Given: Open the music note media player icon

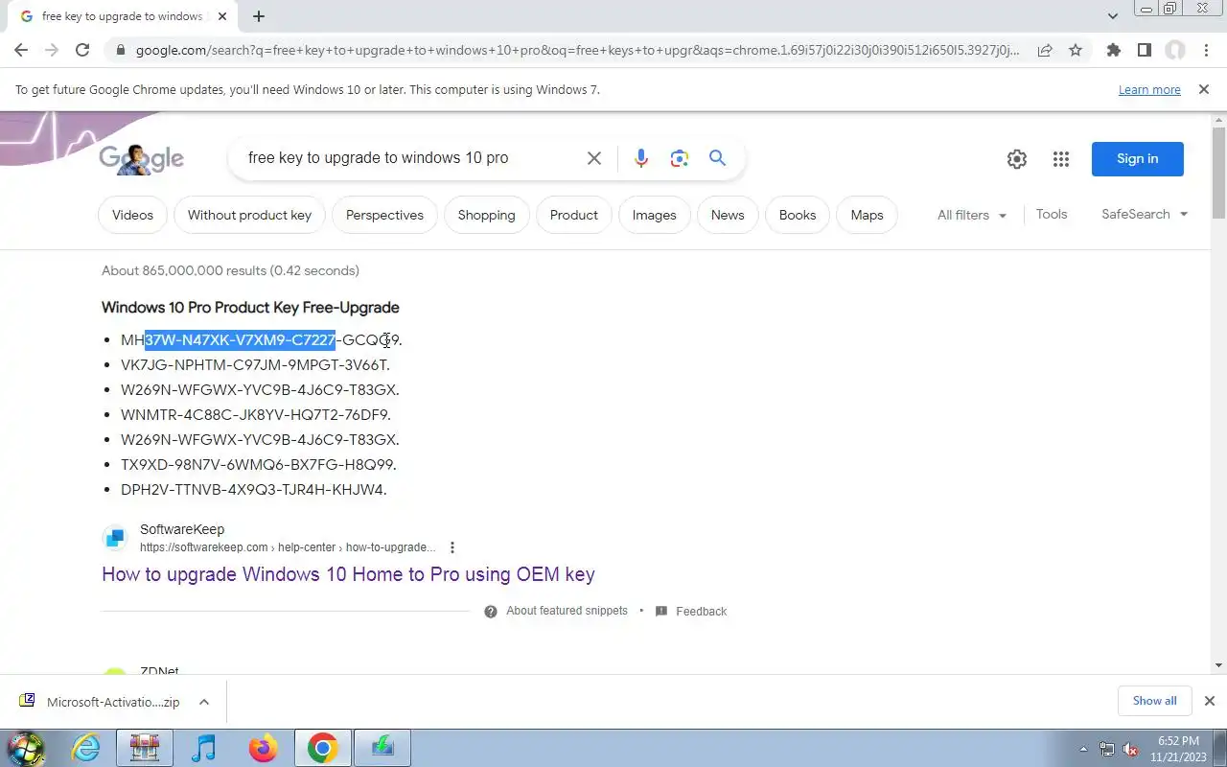Looking at the screenshot, I should [x=203, y=748].
